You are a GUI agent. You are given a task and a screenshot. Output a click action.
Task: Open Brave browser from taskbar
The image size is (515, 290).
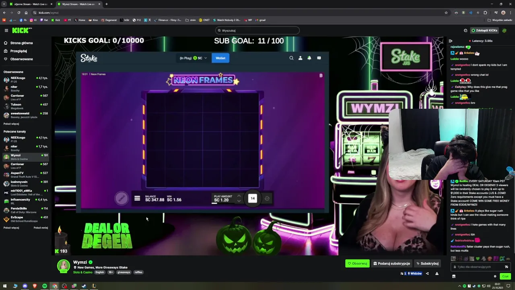35,286
